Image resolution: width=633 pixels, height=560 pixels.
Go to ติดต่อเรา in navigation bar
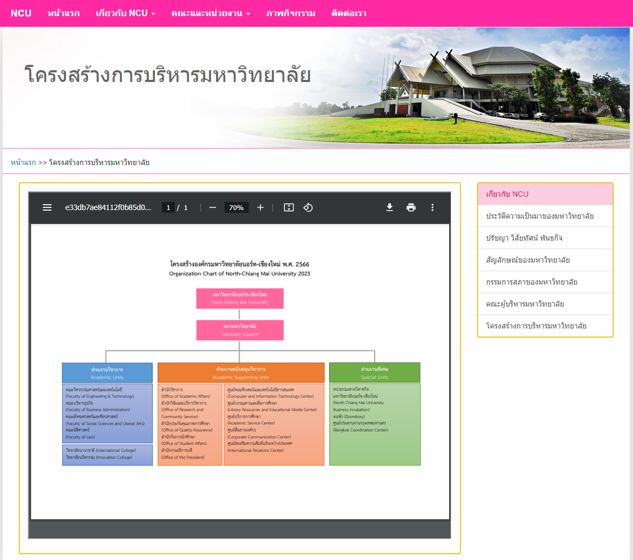(x=349, y=13)
